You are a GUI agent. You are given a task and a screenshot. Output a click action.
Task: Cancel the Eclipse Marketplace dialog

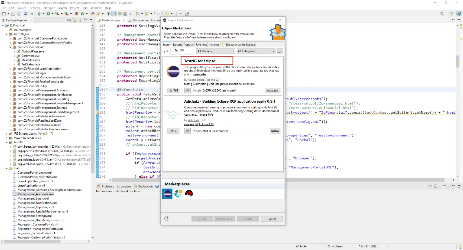tap(271, 219)
